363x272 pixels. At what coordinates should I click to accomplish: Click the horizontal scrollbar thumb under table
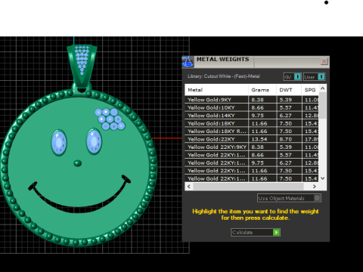pos(248,187)
